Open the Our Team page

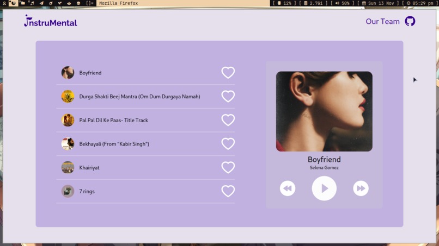click(382, 22)
